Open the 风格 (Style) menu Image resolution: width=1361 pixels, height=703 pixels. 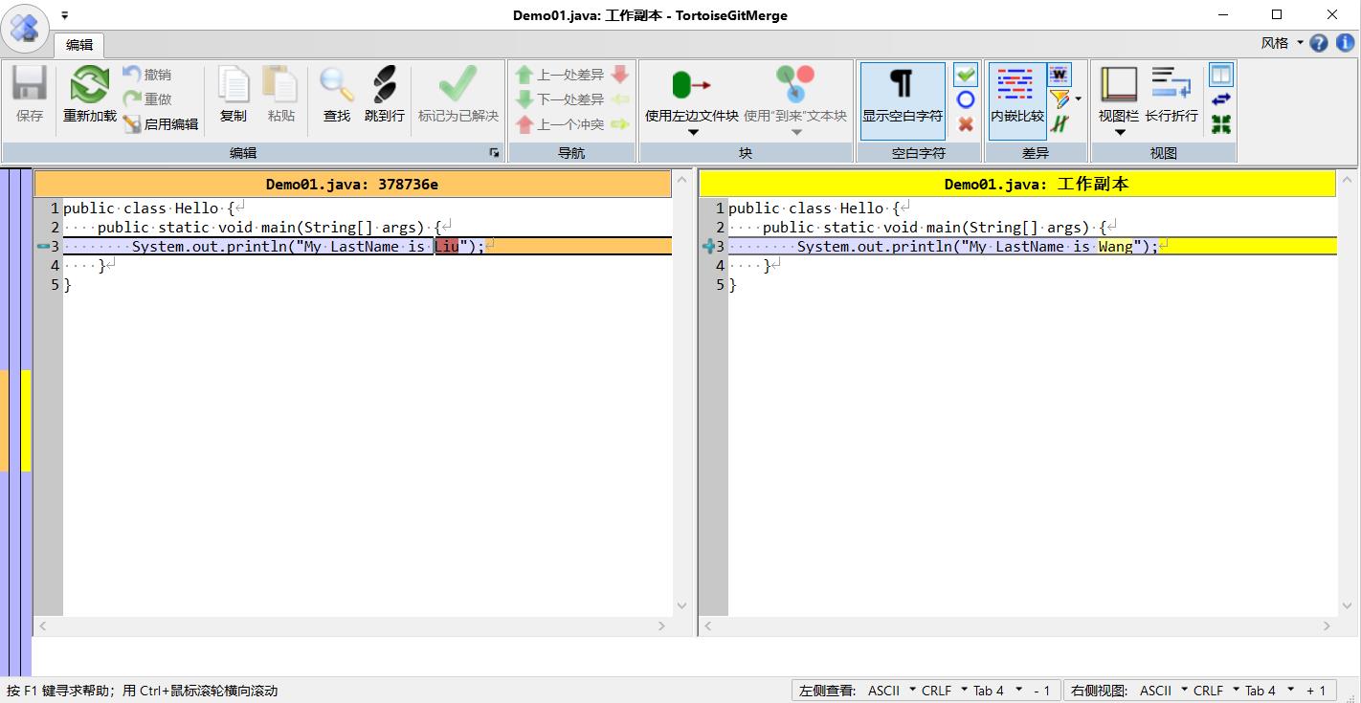(1282, 43)
